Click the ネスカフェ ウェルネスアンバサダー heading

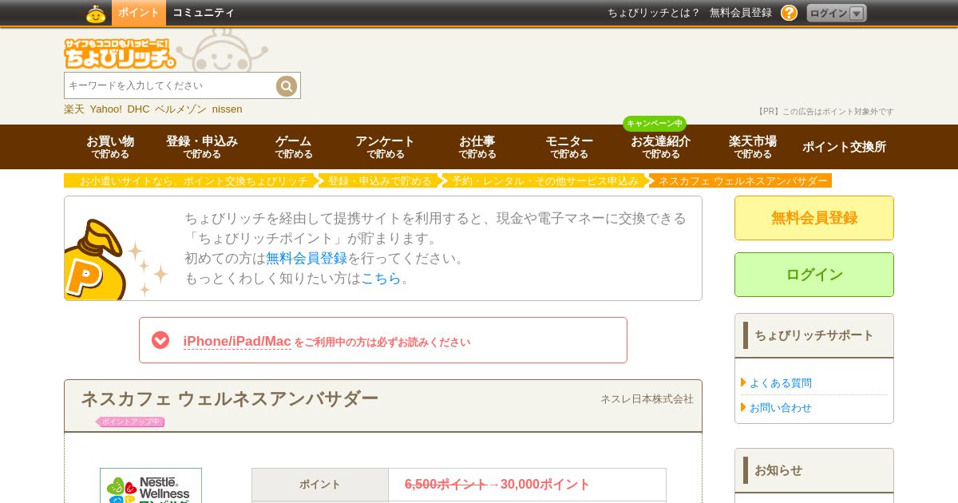tap(229, 398)
